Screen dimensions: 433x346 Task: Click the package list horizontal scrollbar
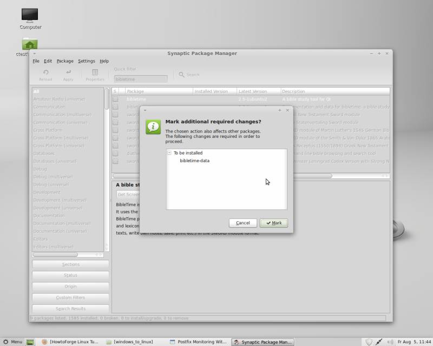[x=249, y=176]
